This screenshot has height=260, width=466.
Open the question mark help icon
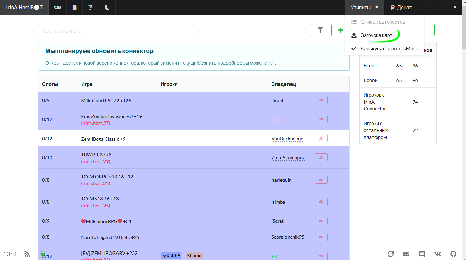pyautogui.click(x=90, y=7)
